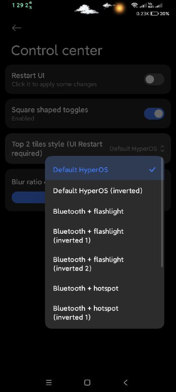
Task: Tap the navigation bar recents menu icon
Action: [49, 382]
